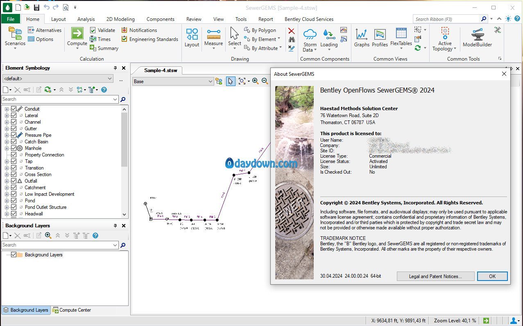Switch to the Analysis ribbon tab

tap(86, 19)
